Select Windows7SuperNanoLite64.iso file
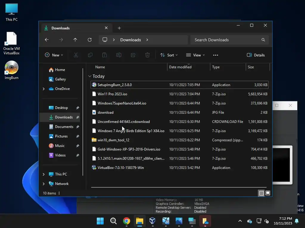Image resolution: width=305 pixels, height=228 pixels. [x=180, y=103]
